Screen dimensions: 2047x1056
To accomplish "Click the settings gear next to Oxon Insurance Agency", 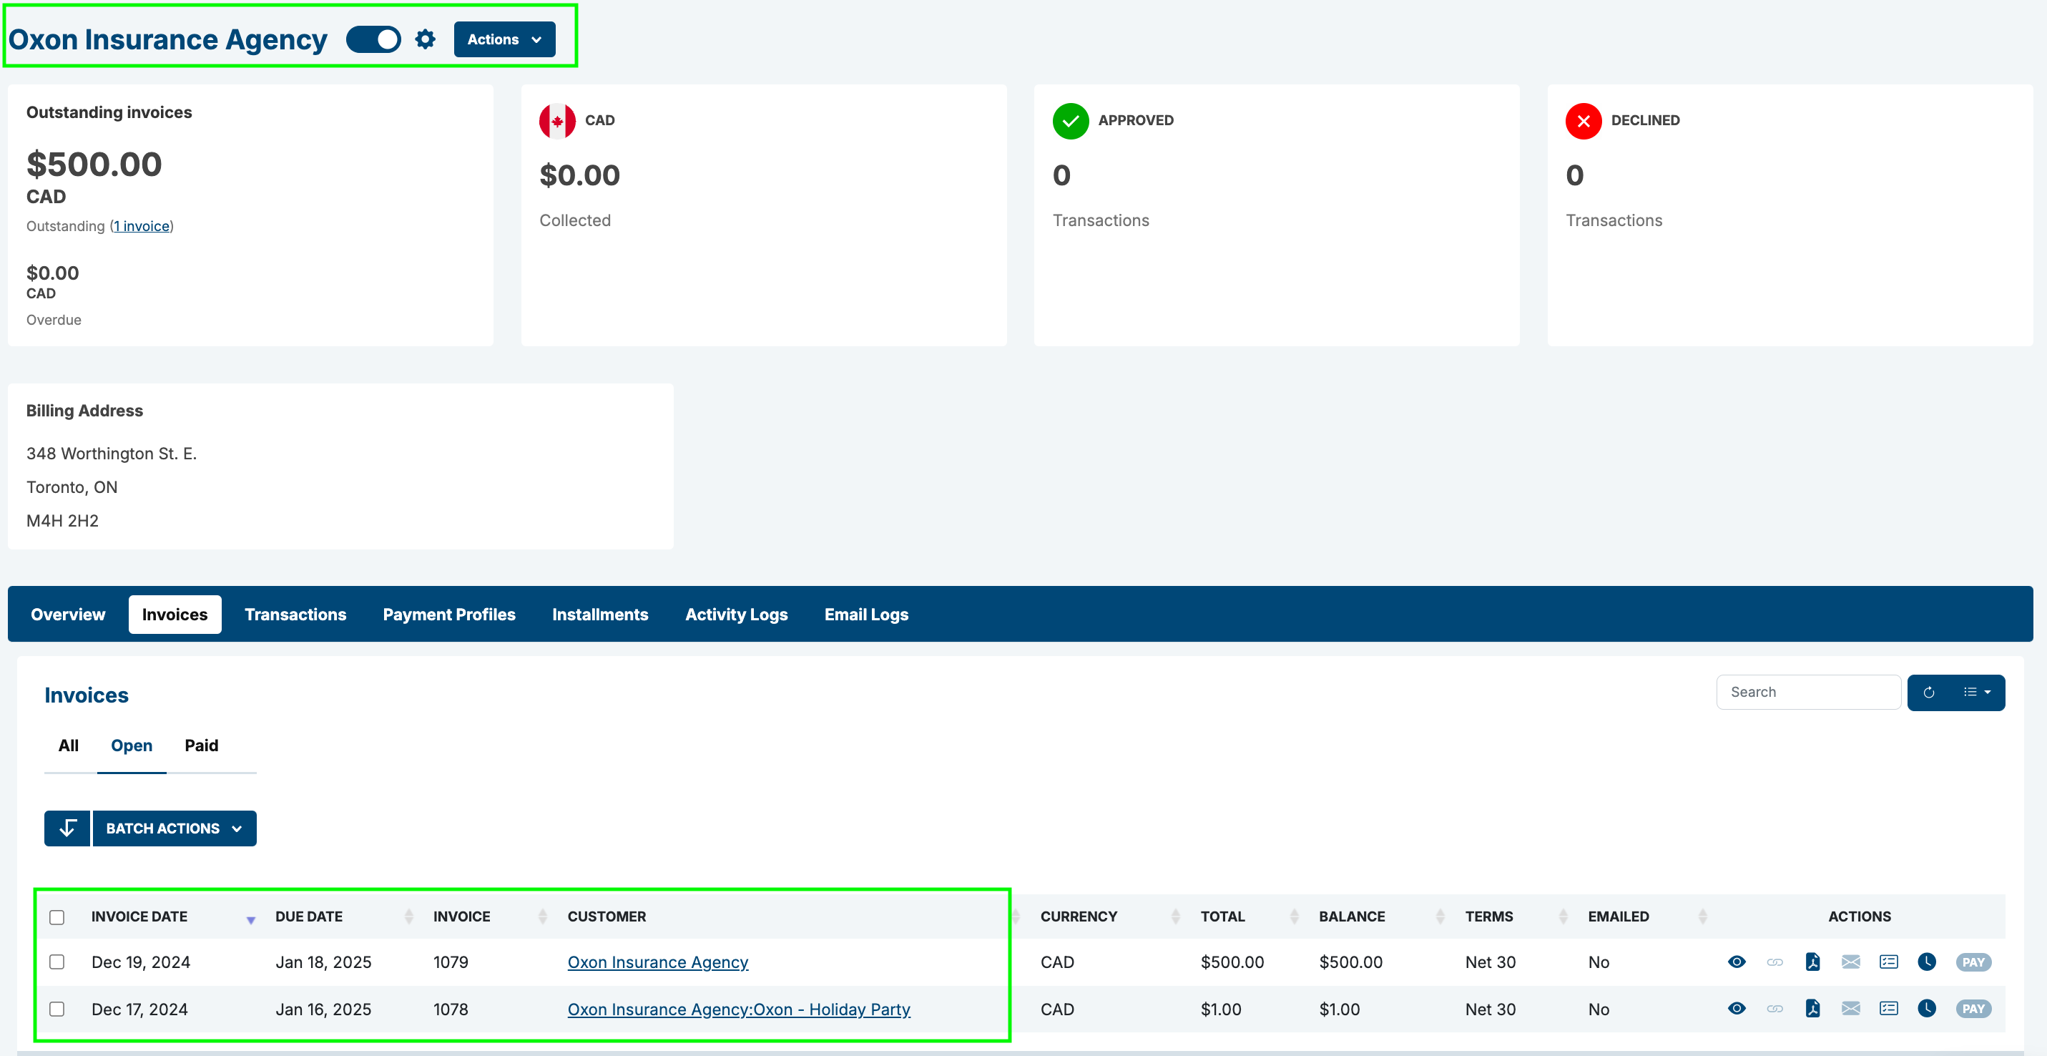I will [425, 39].
